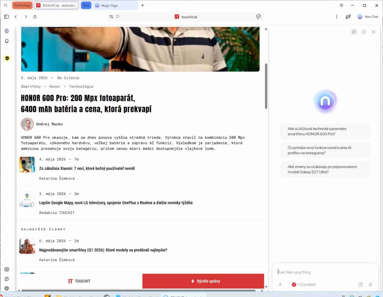Switch to the TOUCHIT.sk tab
Screen dimensions: 383x297
tap(56, 5)
